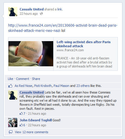Click Comment under the post

23,79
